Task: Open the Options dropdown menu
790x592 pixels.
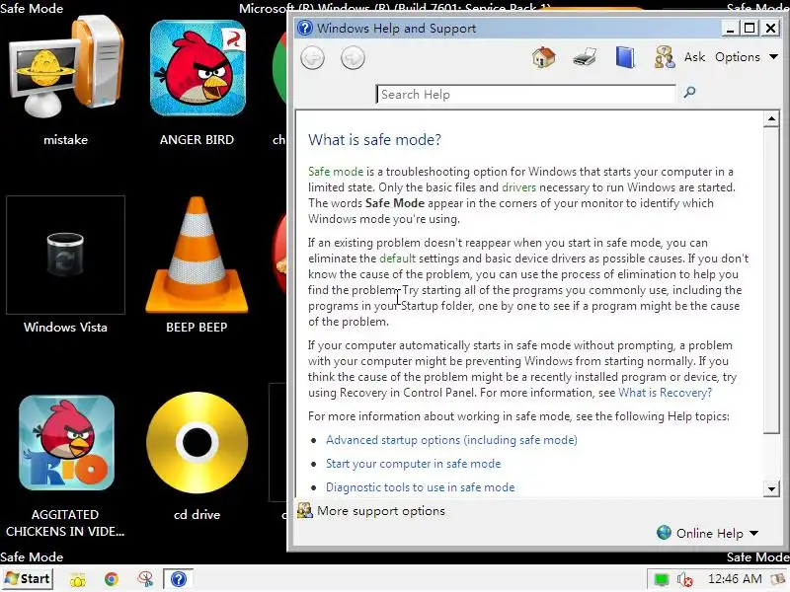Action: pyautogui.click(x=747, y=57)
